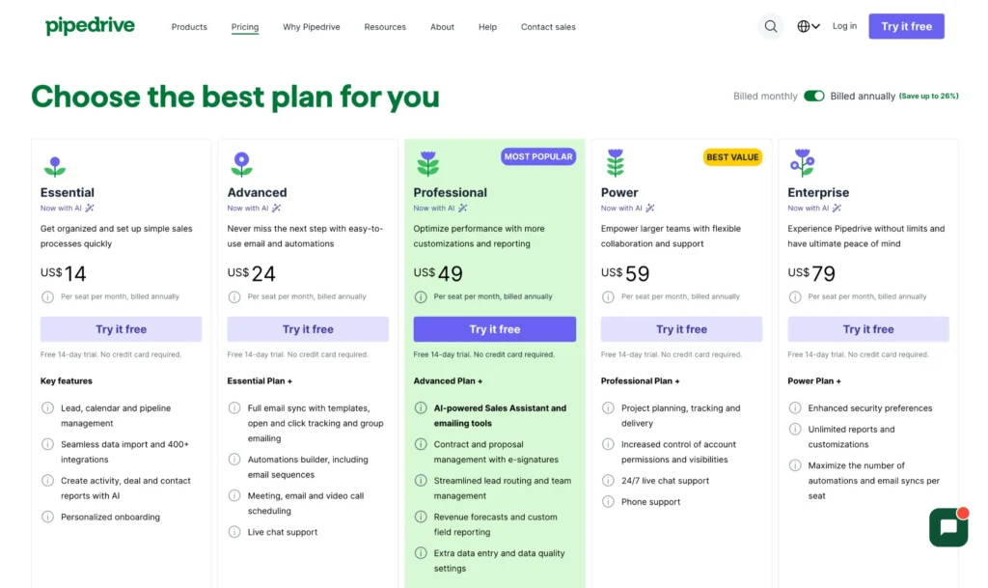Image resolution: width=988 pixels, height=588 pixels.
Task: Open the Help menu
Action: (487, 26)
